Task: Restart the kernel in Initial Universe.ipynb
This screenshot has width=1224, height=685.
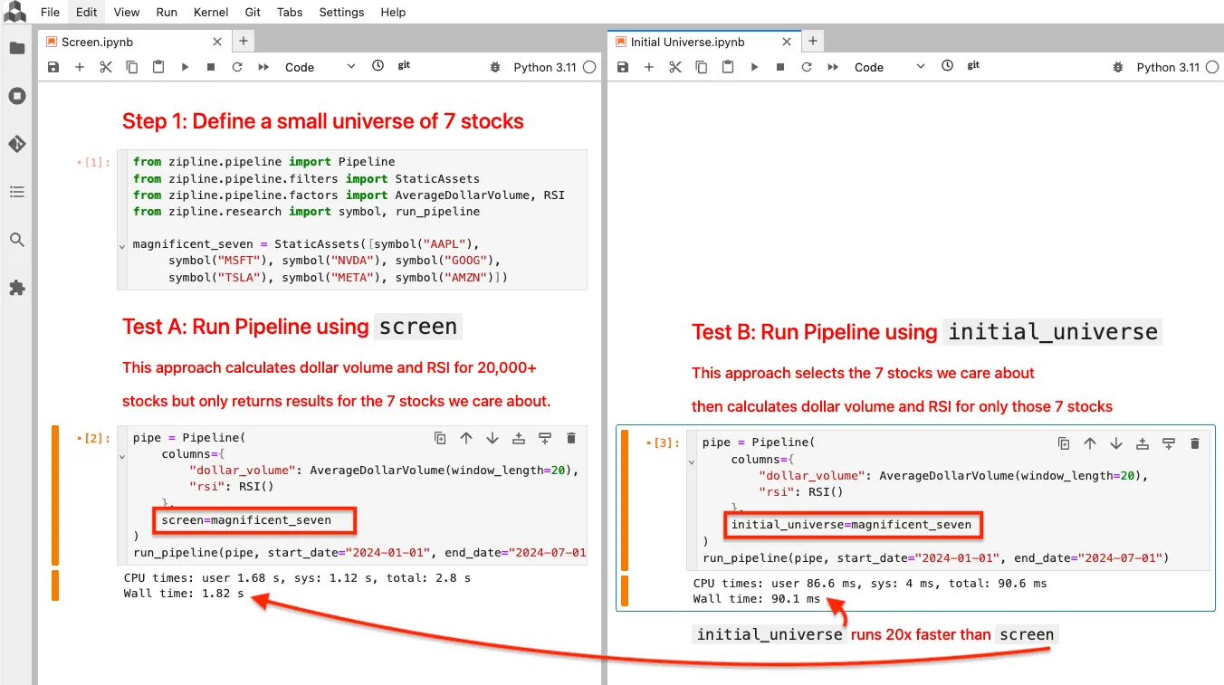Action: click(806, 67)
